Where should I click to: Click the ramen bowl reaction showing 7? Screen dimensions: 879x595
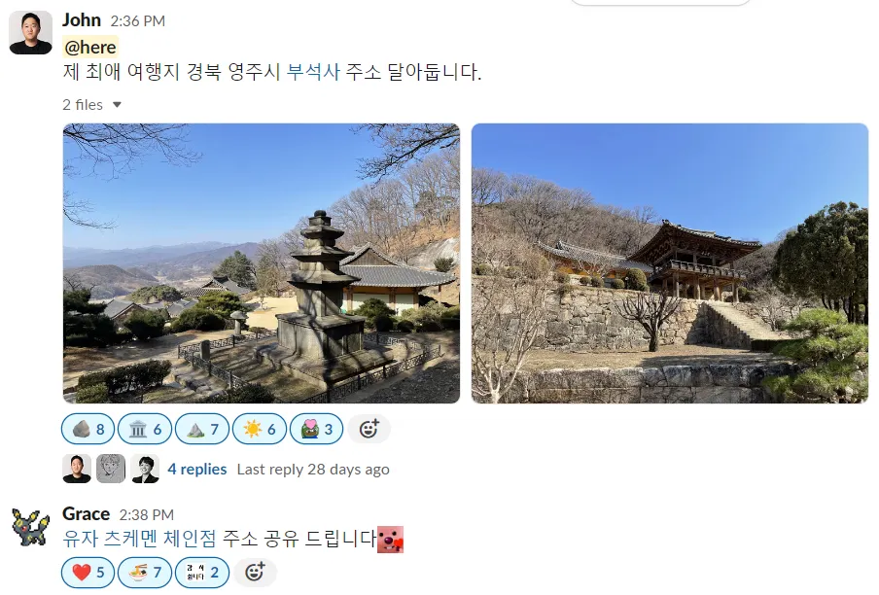(x=145, y=572)
